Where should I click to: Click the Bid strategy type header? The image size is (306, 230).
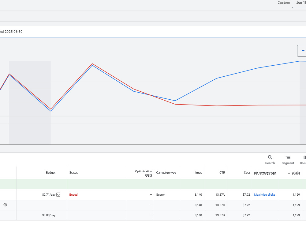point(265,173)
